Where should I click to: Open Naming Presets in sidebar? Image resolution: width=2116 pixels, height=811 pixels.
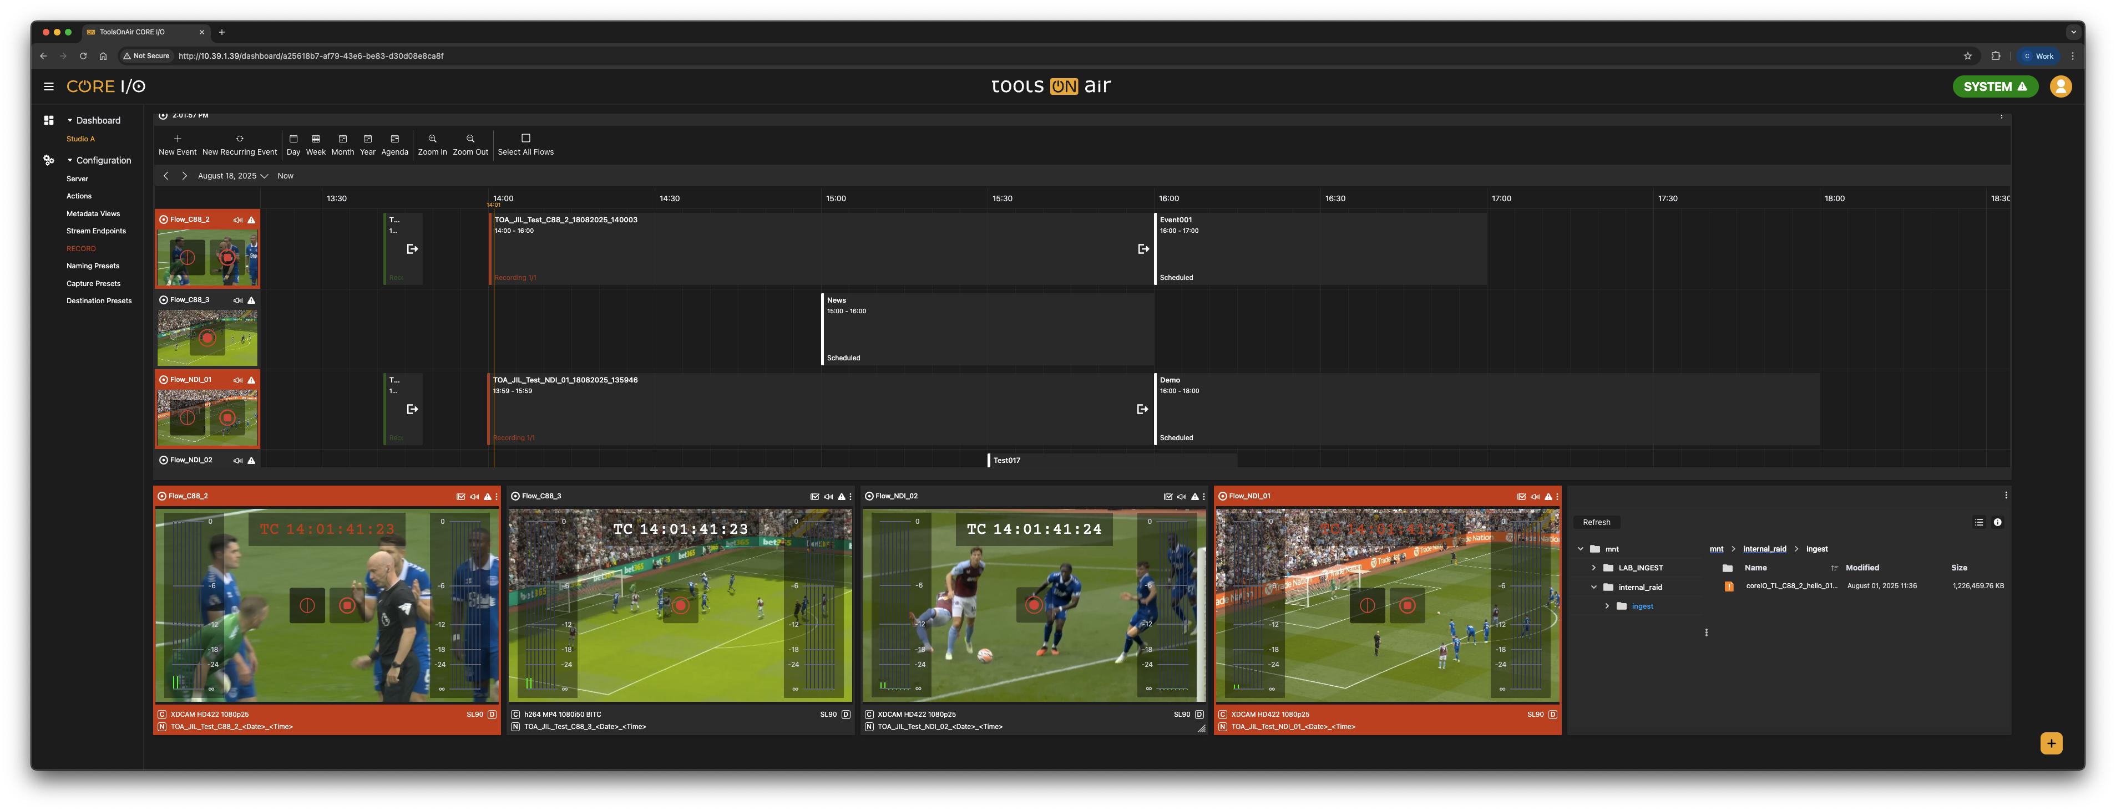[93, 266]
